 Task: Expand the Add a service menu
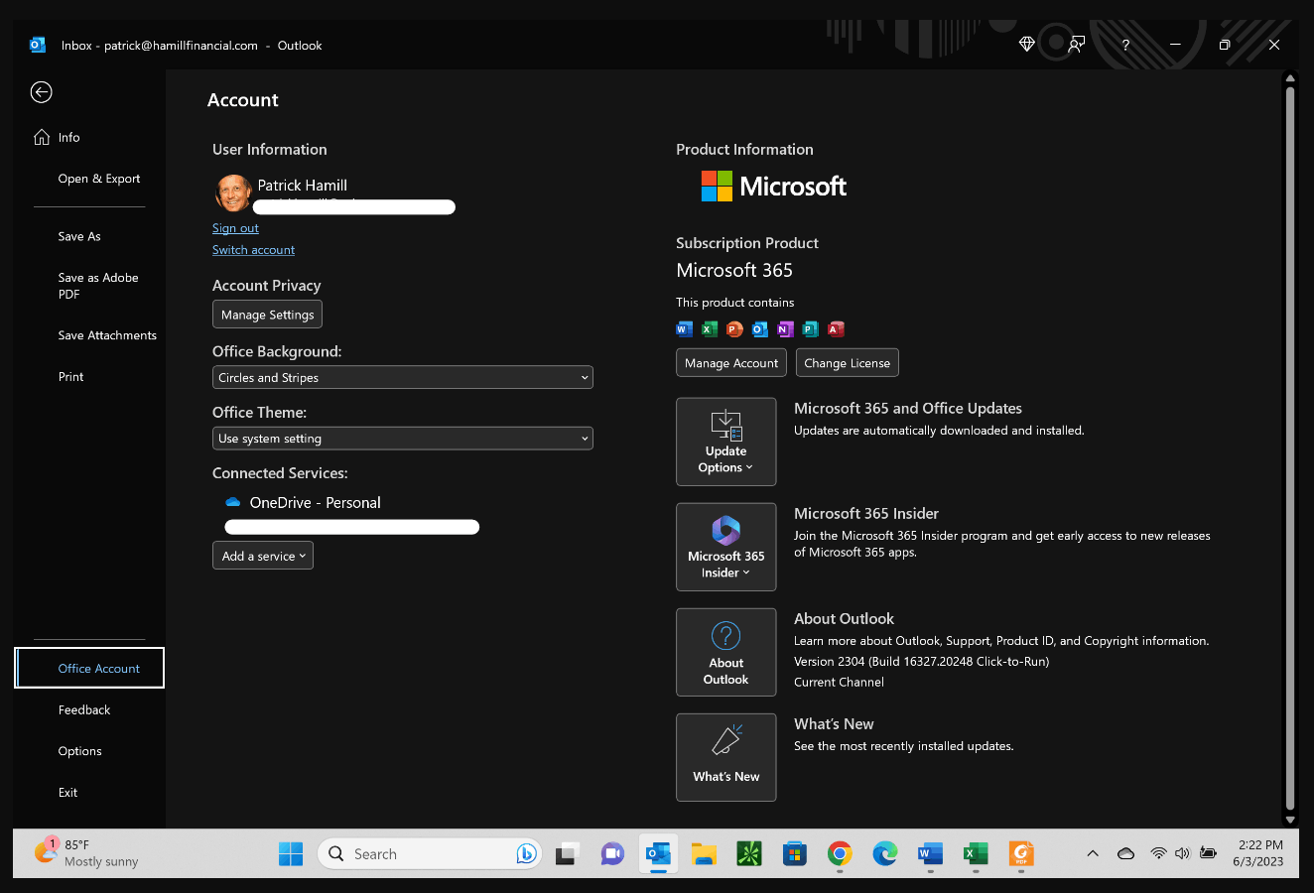pyautogui.click(x=263, y=556)
